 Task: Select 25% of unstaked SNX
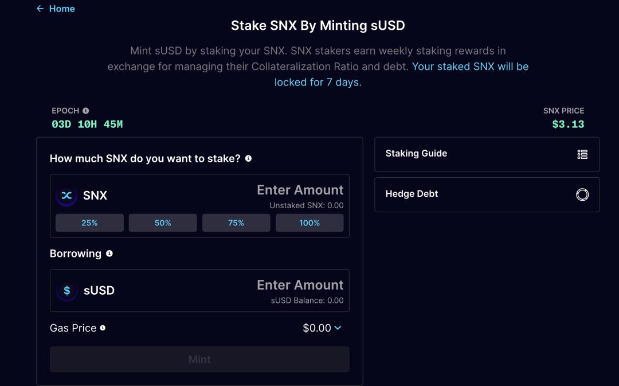89,223
